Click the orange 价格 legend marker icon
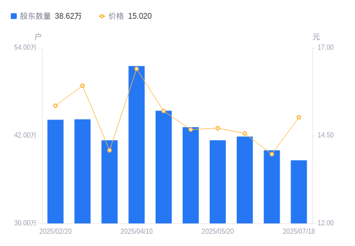 tap(102, 16)
